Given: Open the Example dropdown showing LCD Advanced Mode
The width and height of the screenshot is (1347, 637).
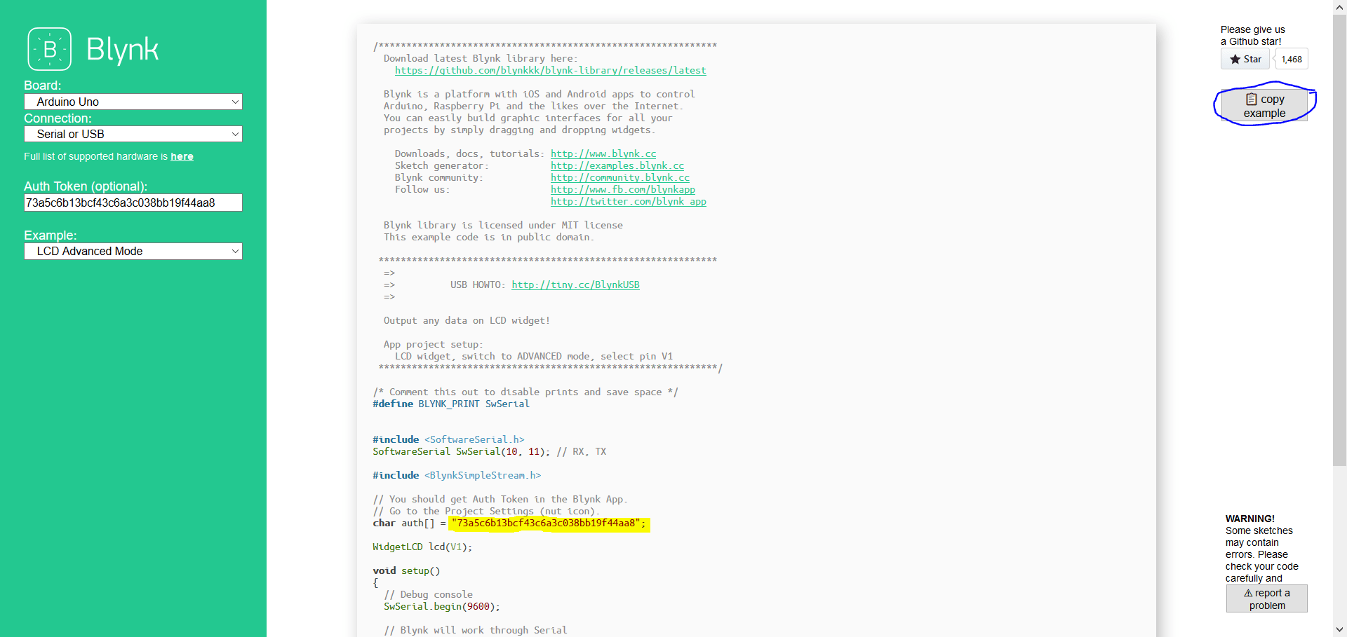Looking at the screenshot, I should coord(133,251).
